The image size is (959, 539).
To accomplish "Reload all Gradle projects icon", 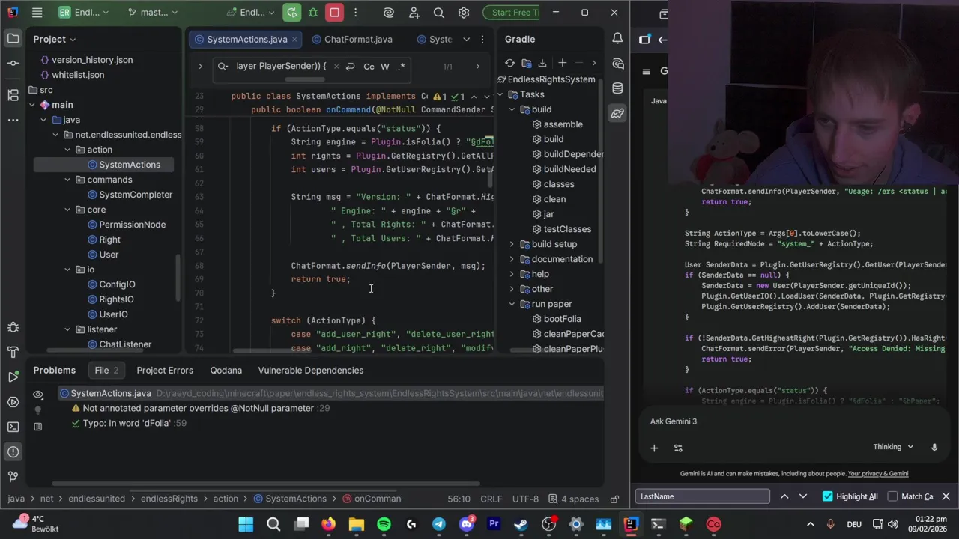I will [509, 63].
